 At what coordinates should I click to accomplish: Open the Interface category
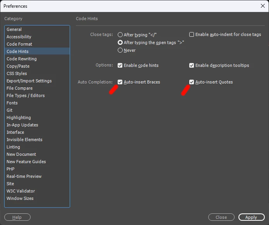click(x=37, y=132)
